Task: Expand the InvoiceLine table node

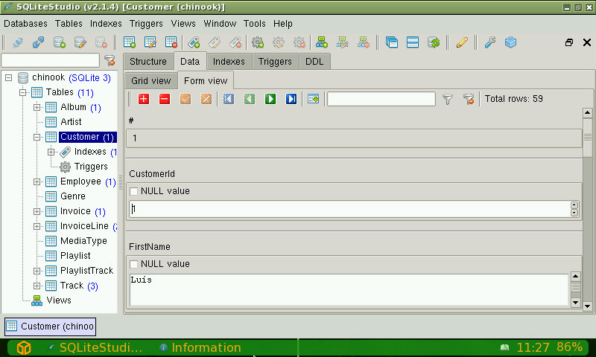Action: [x=37, y=226]
